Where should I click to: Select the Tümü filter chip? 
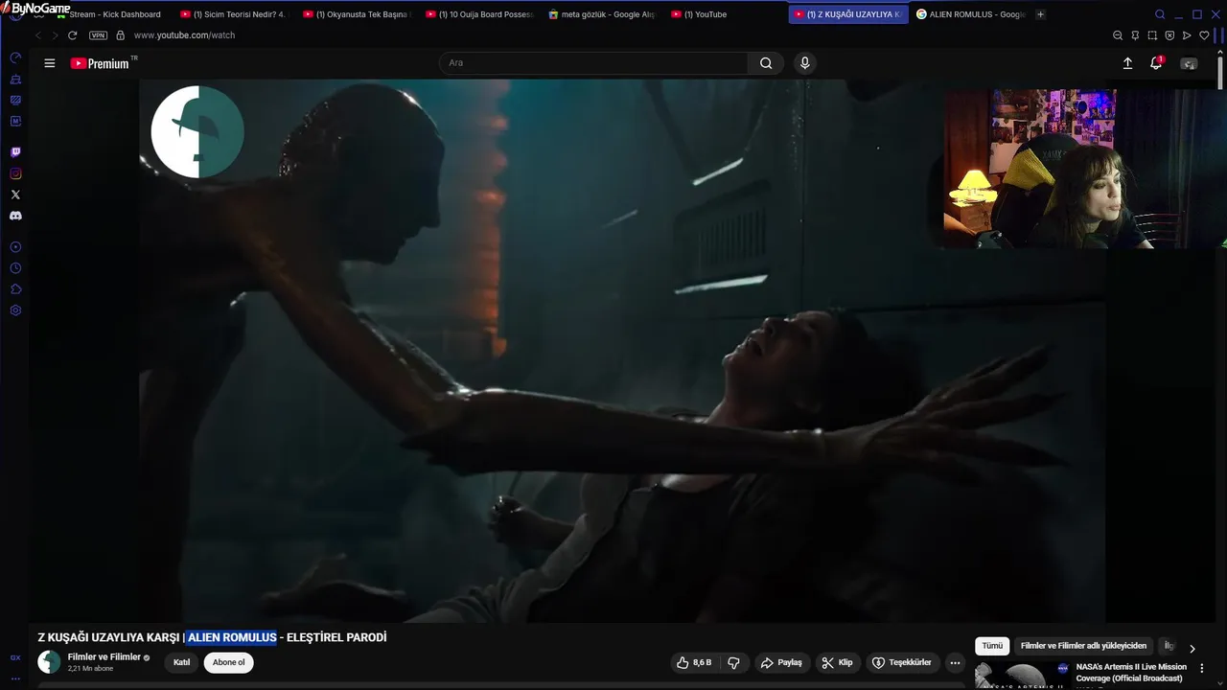tap(992, 646)
